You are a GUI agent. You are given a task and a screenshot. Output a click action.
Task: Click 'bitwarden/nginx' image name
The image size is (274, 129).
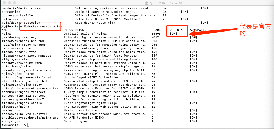pos(15,107)
